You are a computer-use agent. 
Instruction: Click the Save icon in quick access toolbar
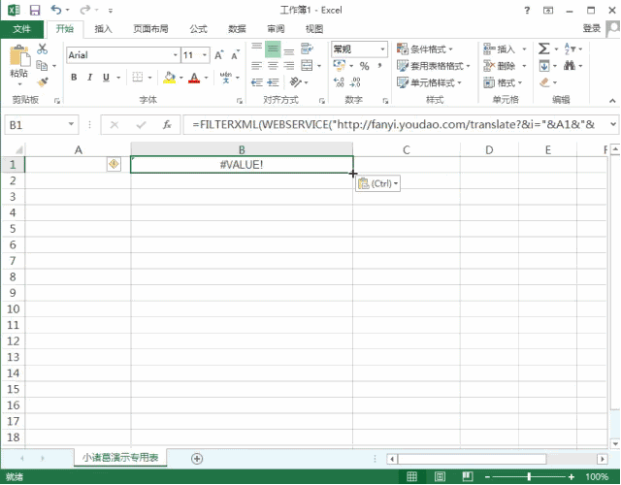click(34, 10)
